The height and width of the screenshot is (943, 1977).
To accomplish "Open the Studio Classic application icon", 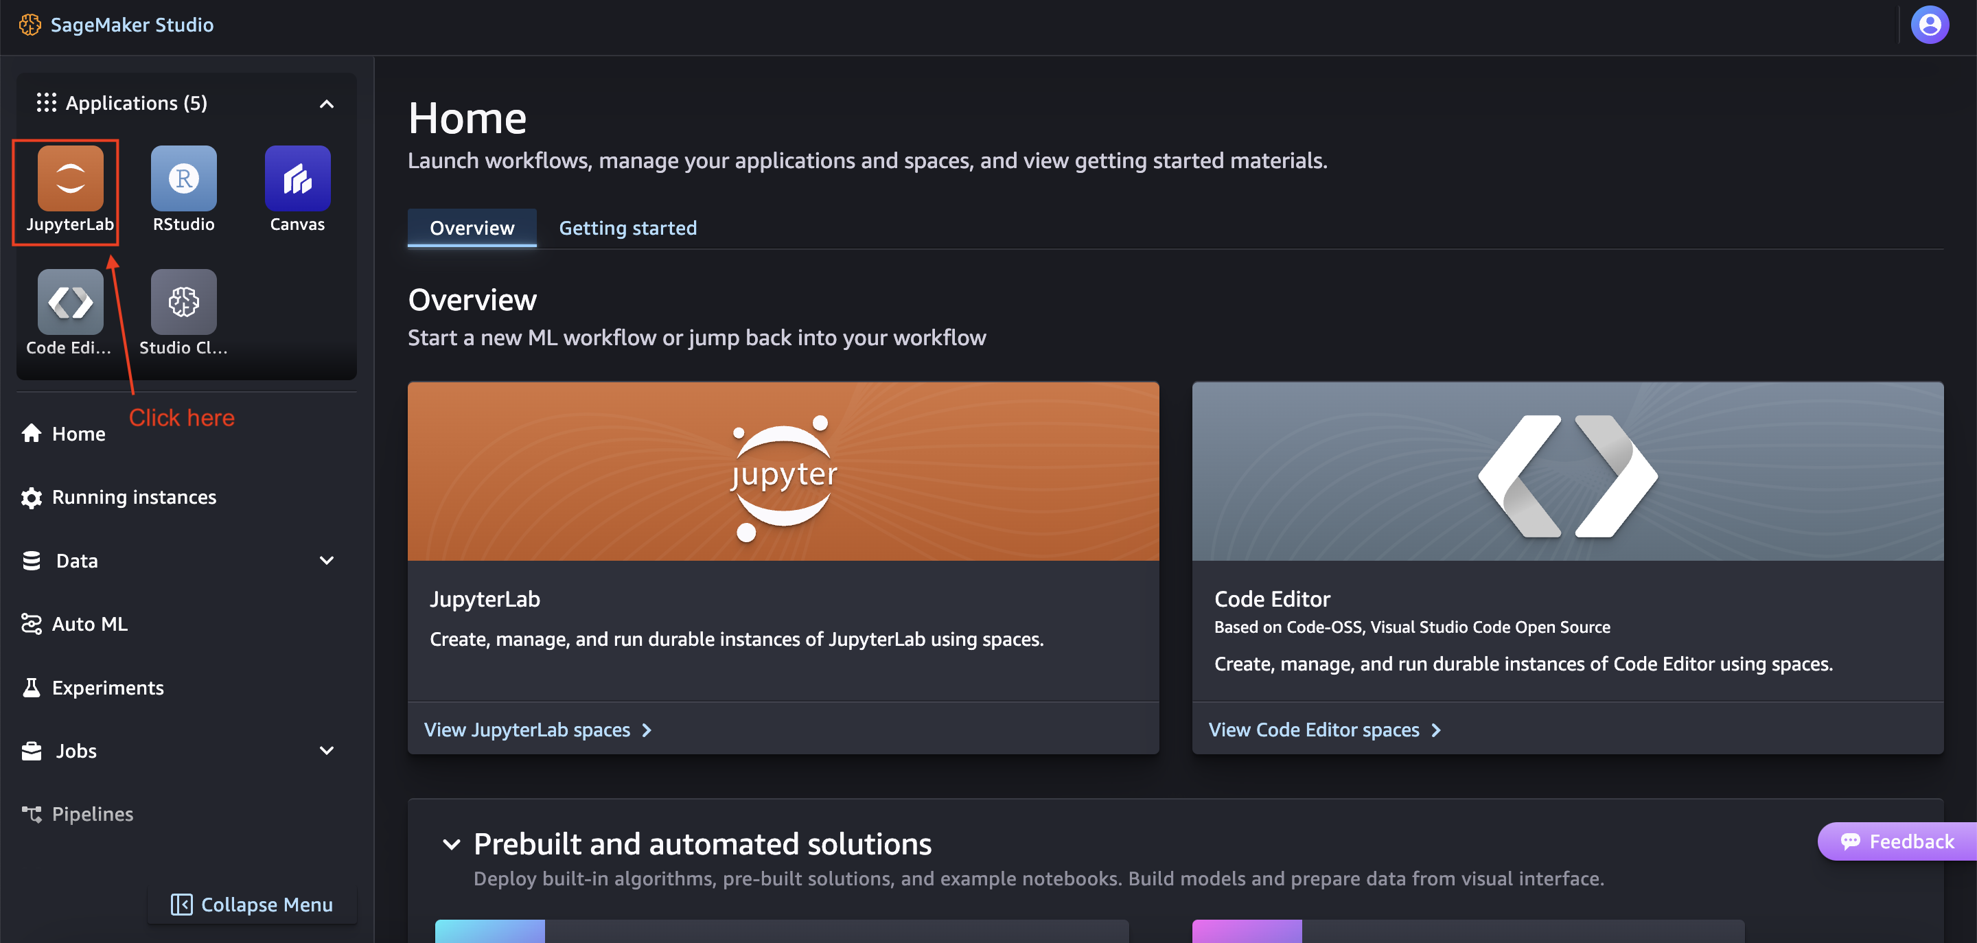I will [183, 302].
